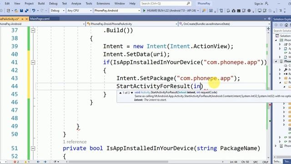Collapse the if block at line 41
Viewport: 291px width, 164px height.
tap(33, 62)
